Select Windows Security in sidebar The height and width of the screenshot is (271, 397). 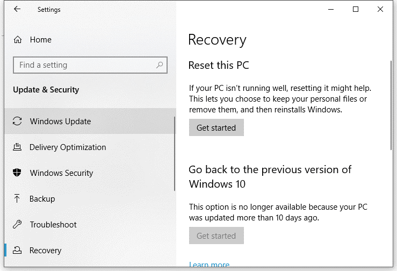61,173
